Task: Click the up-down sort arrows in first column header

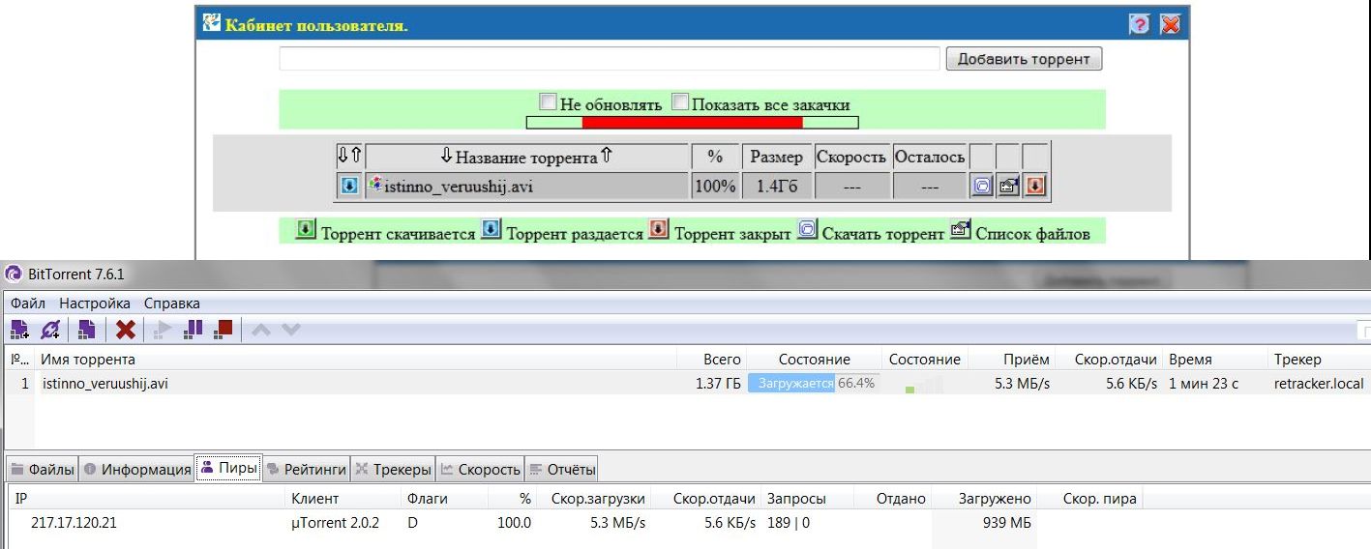Action: [349, 156]
